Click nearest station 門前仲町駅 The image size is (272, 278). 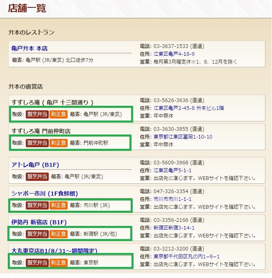pyautogui.click(x=96, y=143)
